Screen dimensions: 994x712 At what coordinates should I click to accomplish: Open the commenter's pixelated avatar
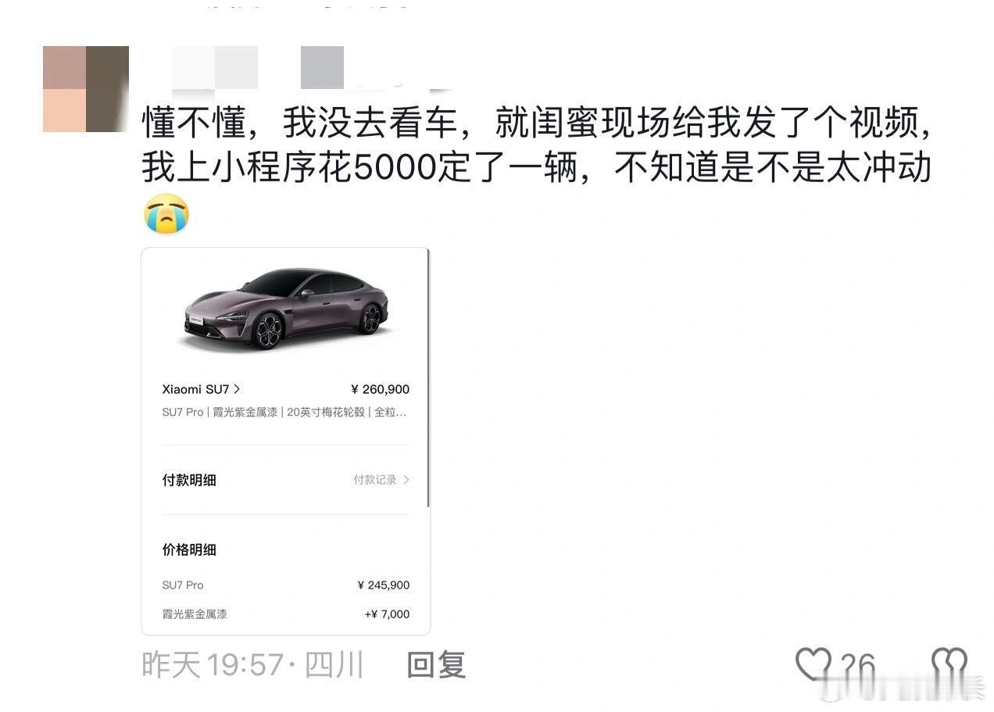[x=86, y=88]
